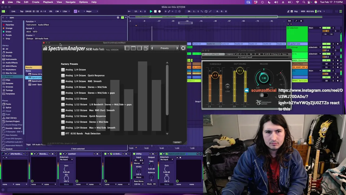
Task: Filter browser by SIR Audio Tools creator
Action: [x=41, y=39]
